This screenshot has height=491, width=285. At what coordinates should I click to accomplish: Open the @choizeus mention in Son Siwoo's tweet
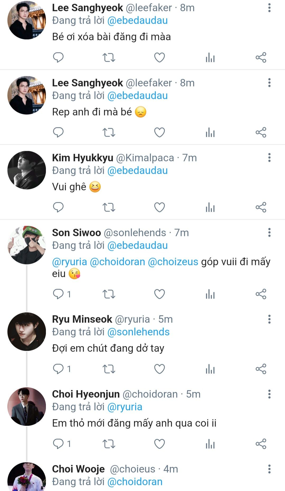[173, 262]
